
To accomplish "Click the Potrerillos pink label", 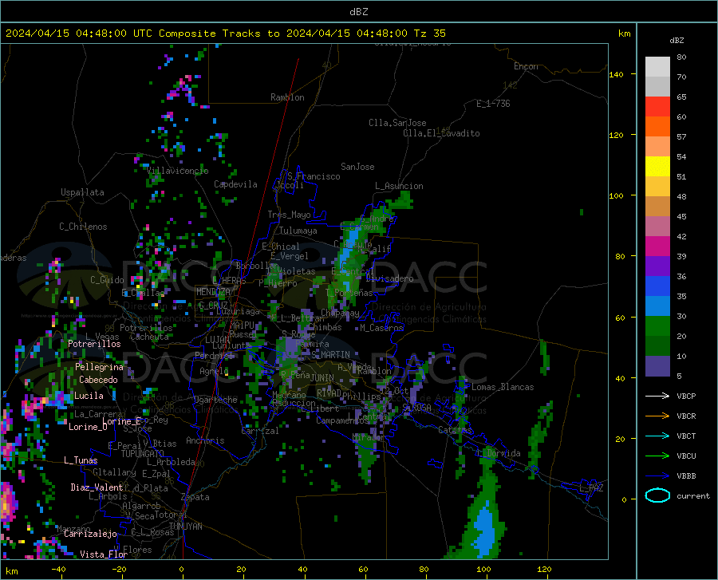I will (x=94, y=344).
